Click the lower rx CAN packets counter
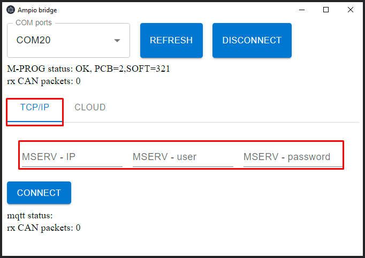This screenshot has height=258, width=365. click(x=44, y=228)
